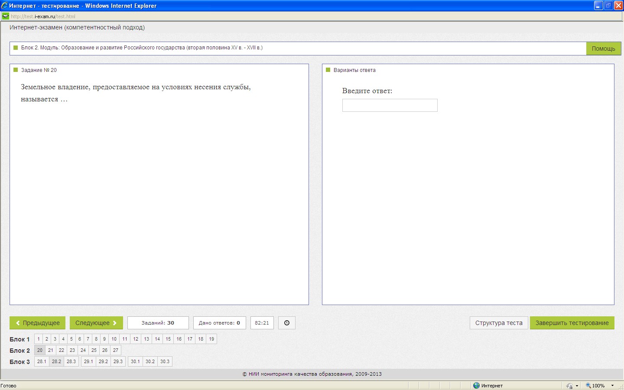
Task: Click the address bar URL
Action: [43, 16]
